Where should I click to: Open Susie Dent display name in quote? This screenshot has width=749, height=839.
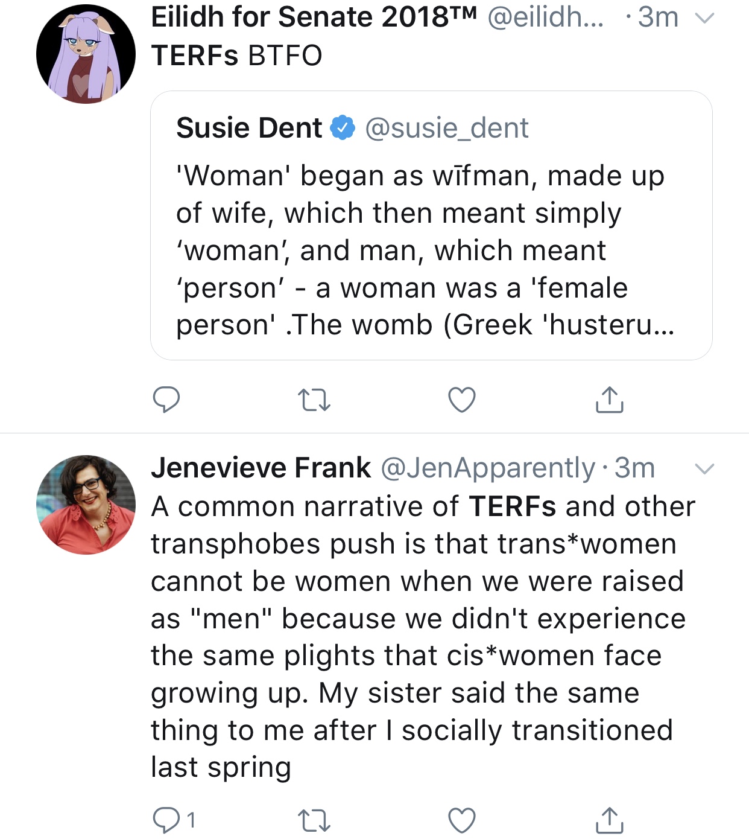(249, 128)
